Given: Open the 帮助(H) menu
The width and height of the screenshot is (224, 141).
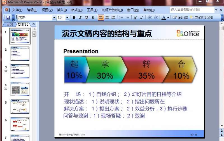Looking at the screenshot, I should click(x=149, y=10).
